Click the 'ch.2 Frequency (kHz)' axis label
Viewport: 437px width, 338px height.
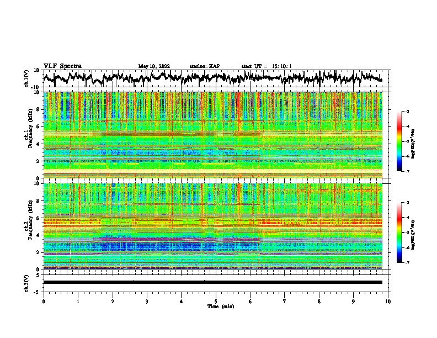[28, 220]
